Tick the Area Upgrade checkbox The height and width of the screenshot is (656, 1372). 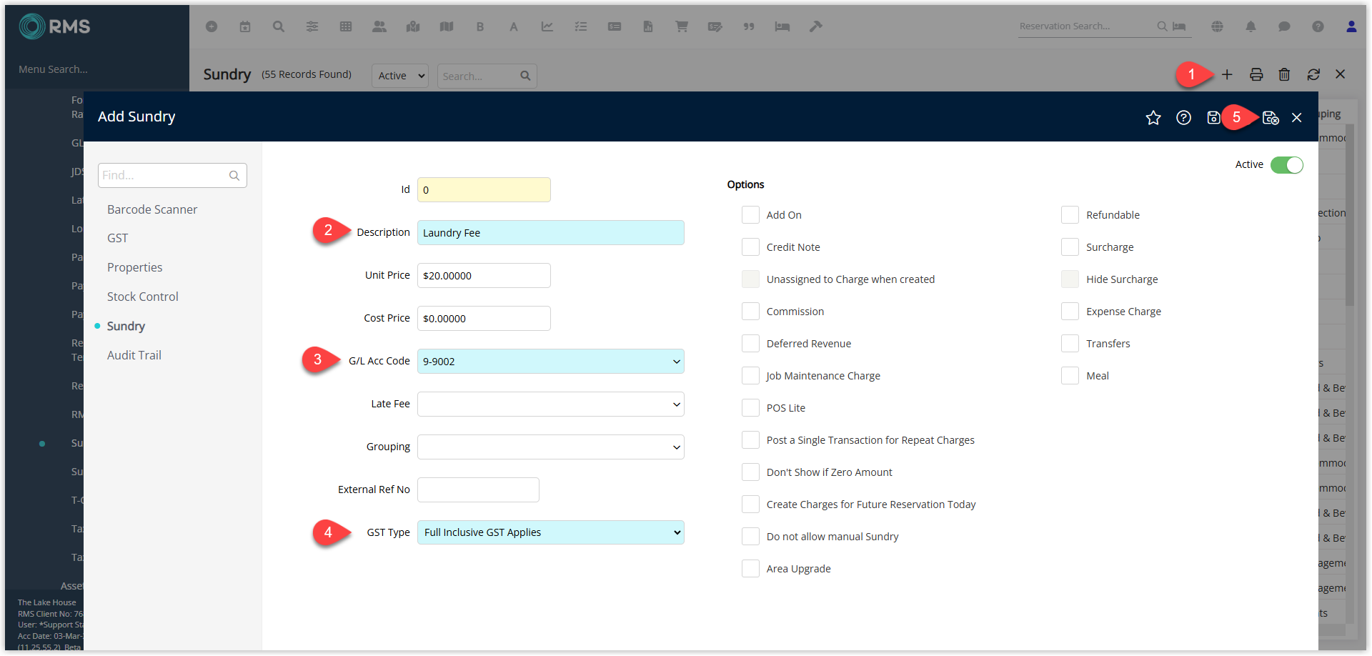click(750, 569)
